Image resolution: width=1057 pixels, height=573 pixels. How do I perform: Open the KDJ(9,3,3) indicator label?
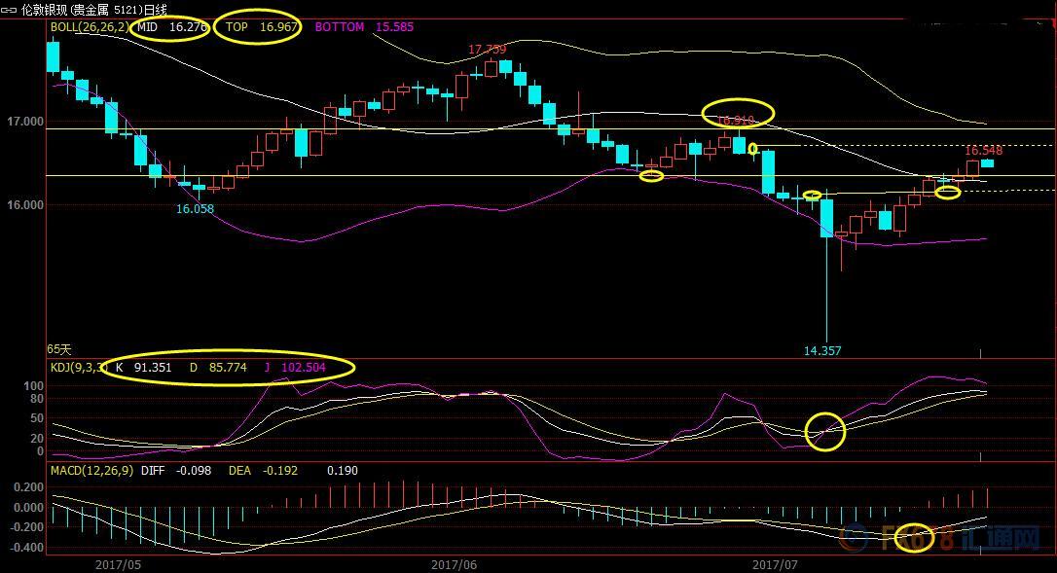(x=78, y=368)
